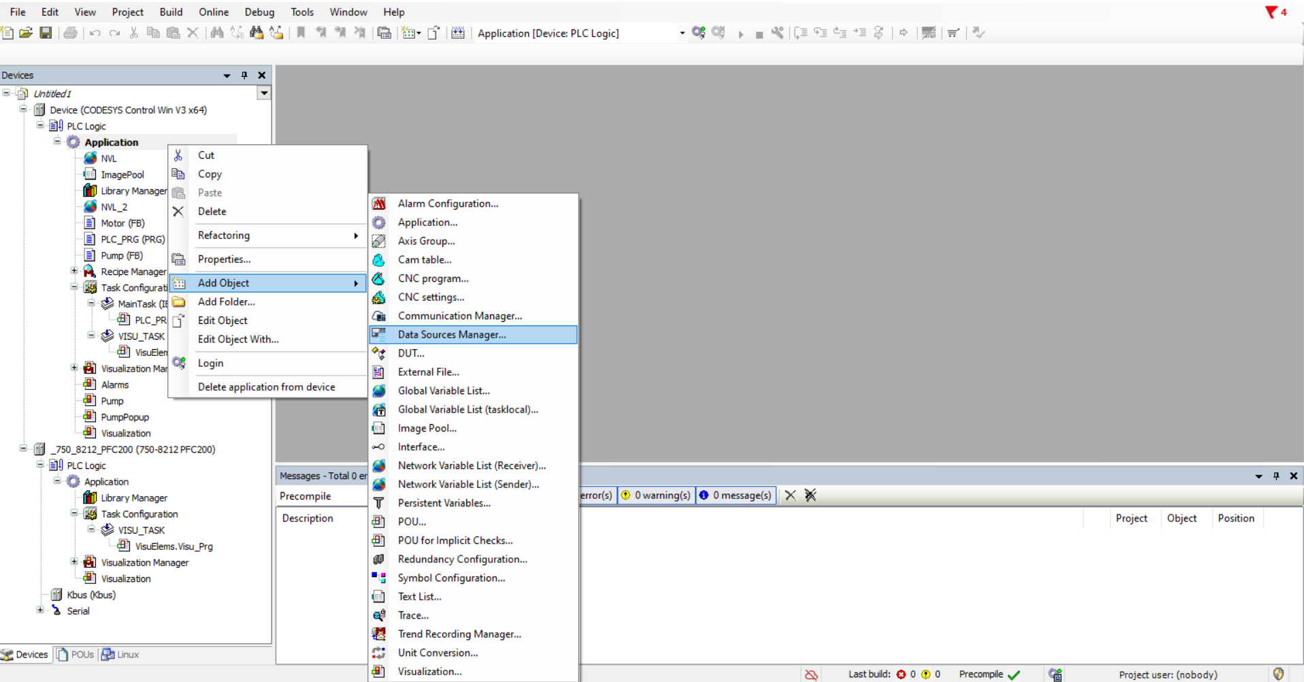
Task: Click the 0 warning(s) filter button
Action: pos(655,495)
